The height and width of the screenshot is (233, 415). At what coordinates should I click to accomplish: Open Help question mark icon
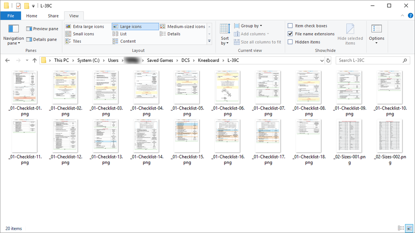(x=410, y=16)
